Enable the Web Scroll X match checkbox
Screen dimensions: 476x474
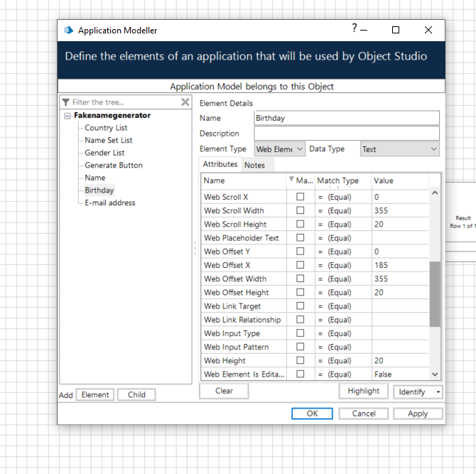(301, 197)
